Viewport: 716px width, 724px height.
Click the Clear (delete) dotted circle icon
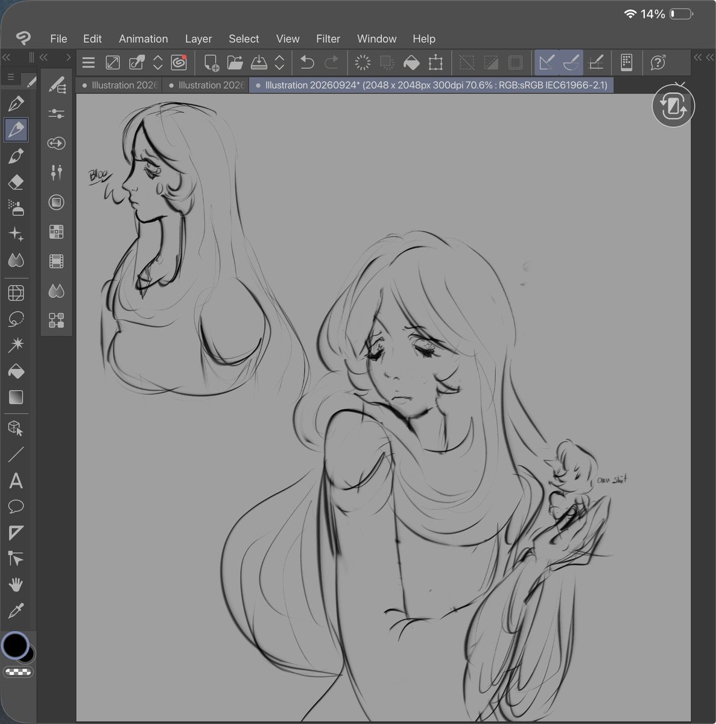point(363,62)
